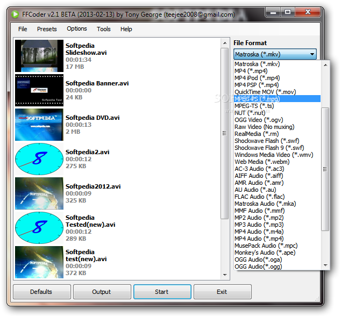Open the Help menu
Image resolution: width=341 pixels, height=317 pixels.
click(126, 29)
